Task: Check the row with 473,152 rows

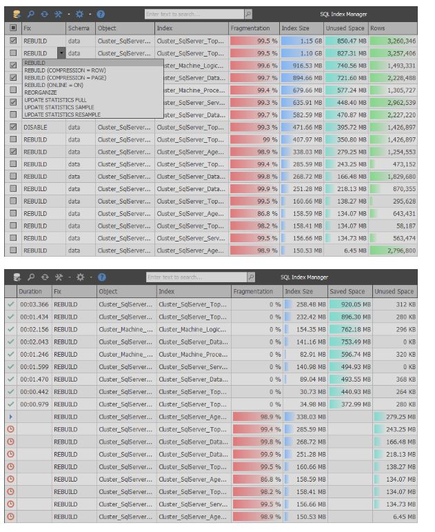Action: click(13, 164)
